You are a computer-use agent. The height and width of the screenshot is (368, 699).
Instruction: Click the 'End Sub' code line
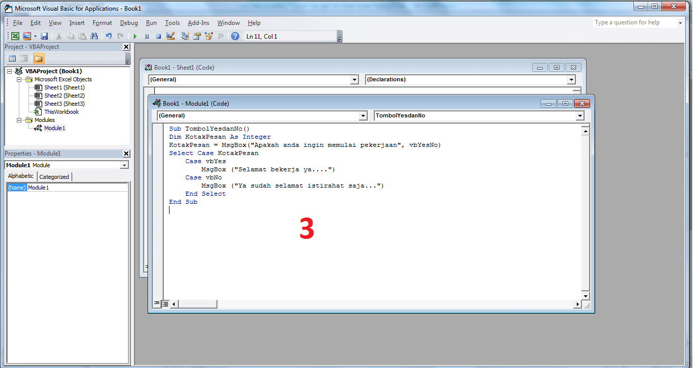tap(183, 202)
